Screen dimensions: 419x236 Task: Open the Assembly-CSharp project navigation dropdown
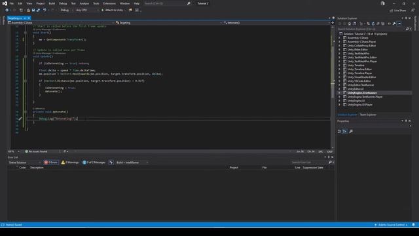click(61, 23)
